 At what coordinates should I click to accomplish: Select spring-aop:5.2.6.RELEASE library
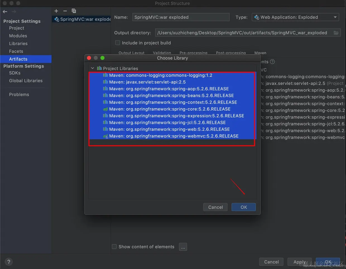[172, 89]
